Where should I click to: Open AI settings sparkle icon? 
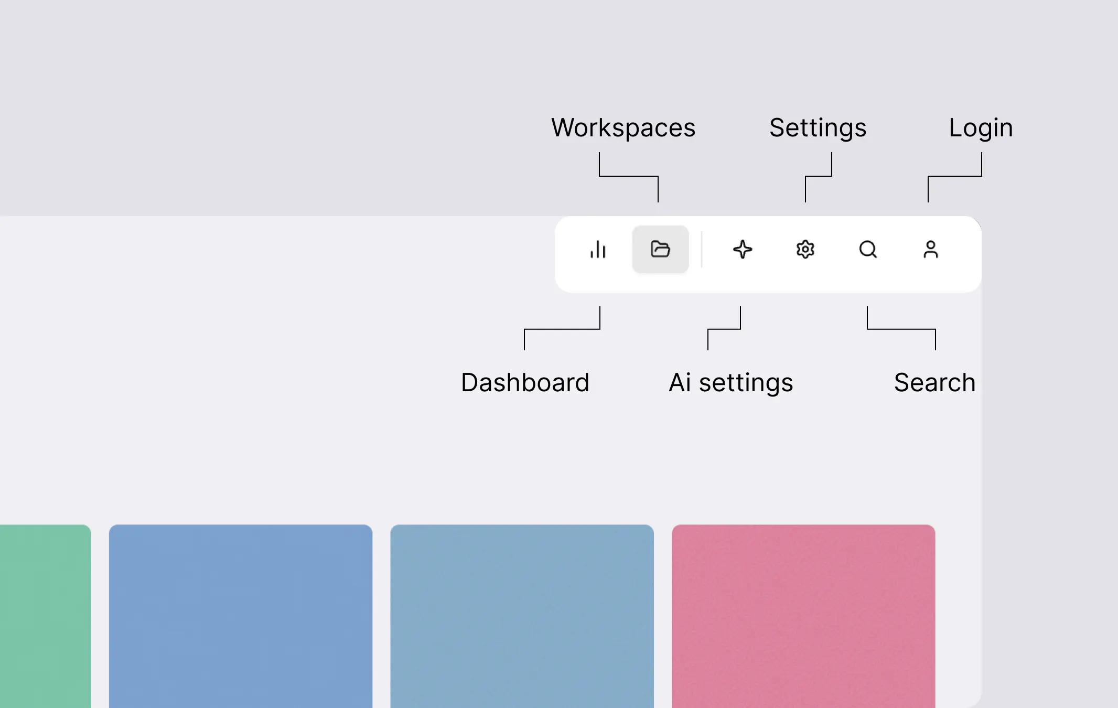743,250
